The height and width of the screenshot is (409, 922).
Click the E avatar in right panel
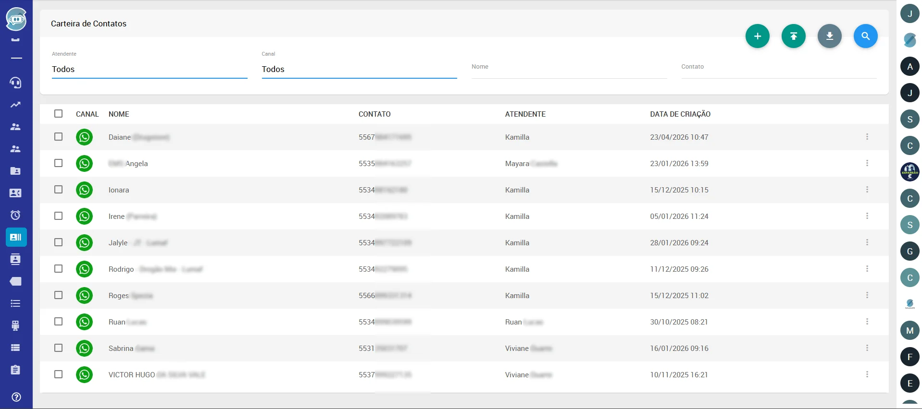910,384
